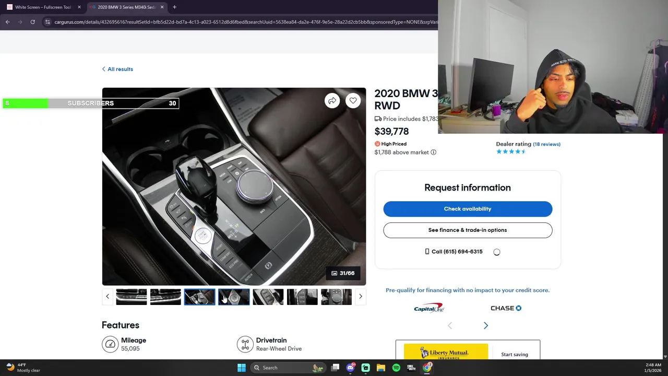
Task: Select the highlighted gear shifter thumbnail
Action: tap(199, 297)
